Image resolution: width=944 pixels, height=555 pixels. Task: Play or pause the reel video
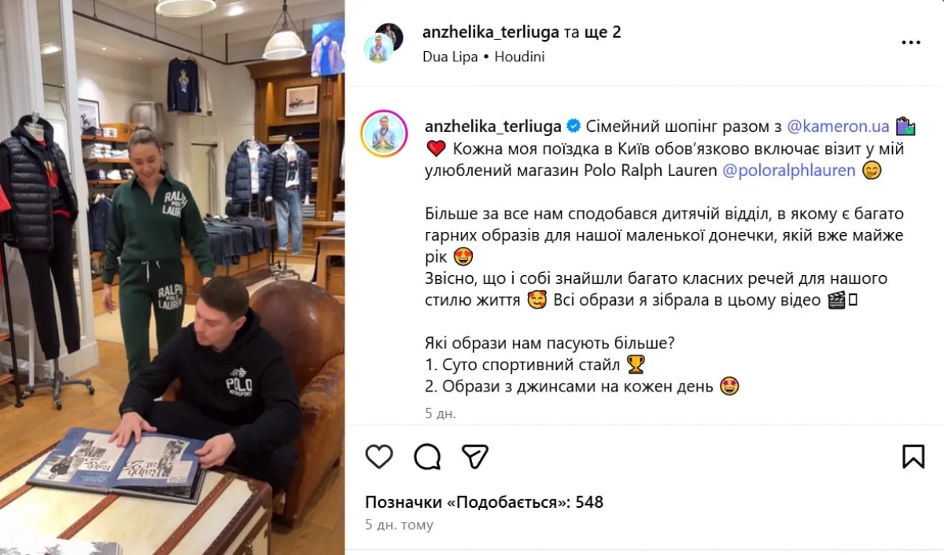(x=172, y=277)
